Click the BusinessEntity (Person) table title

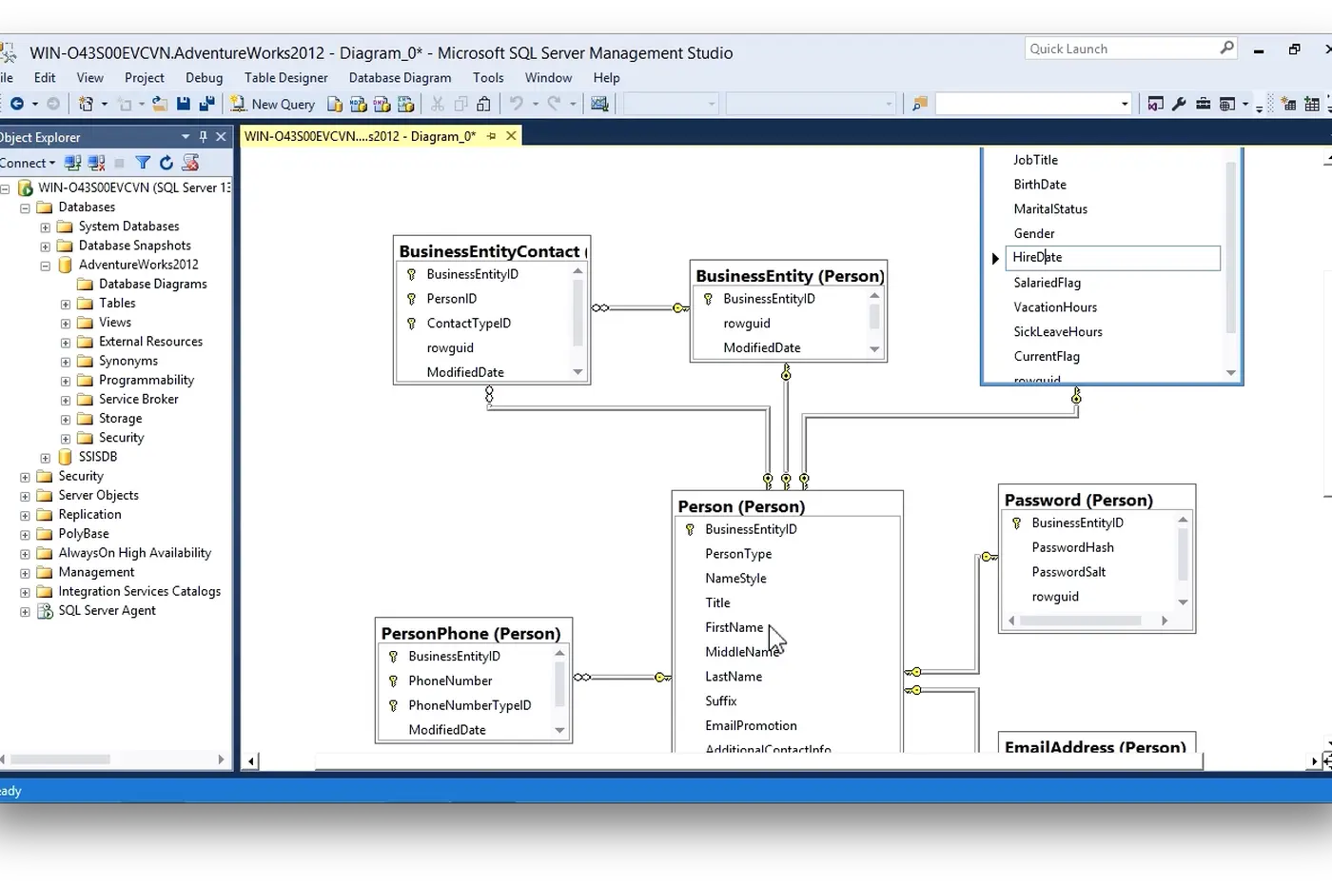pos(790,276)
